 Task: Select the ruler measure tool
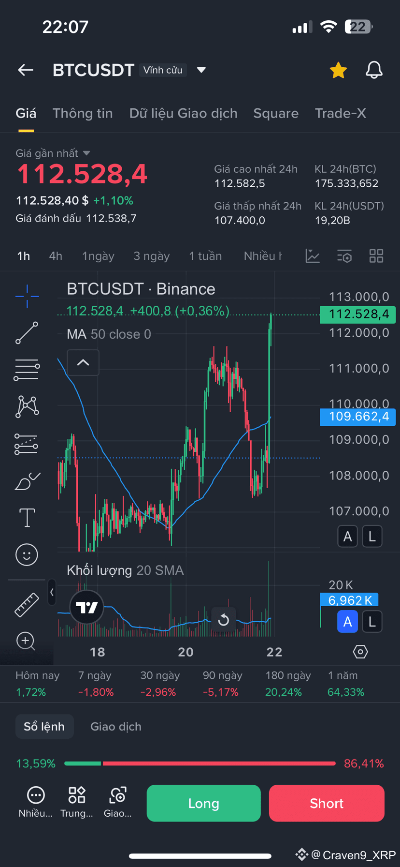27,605
